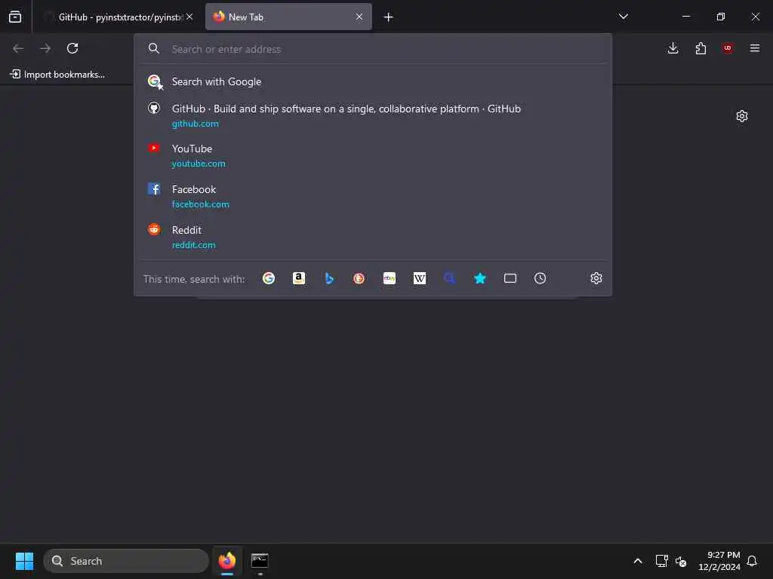Open the YouTube suggestion row
Image resolution: width=773 pixels, height=579 pixels.
[x=373, y=155]
